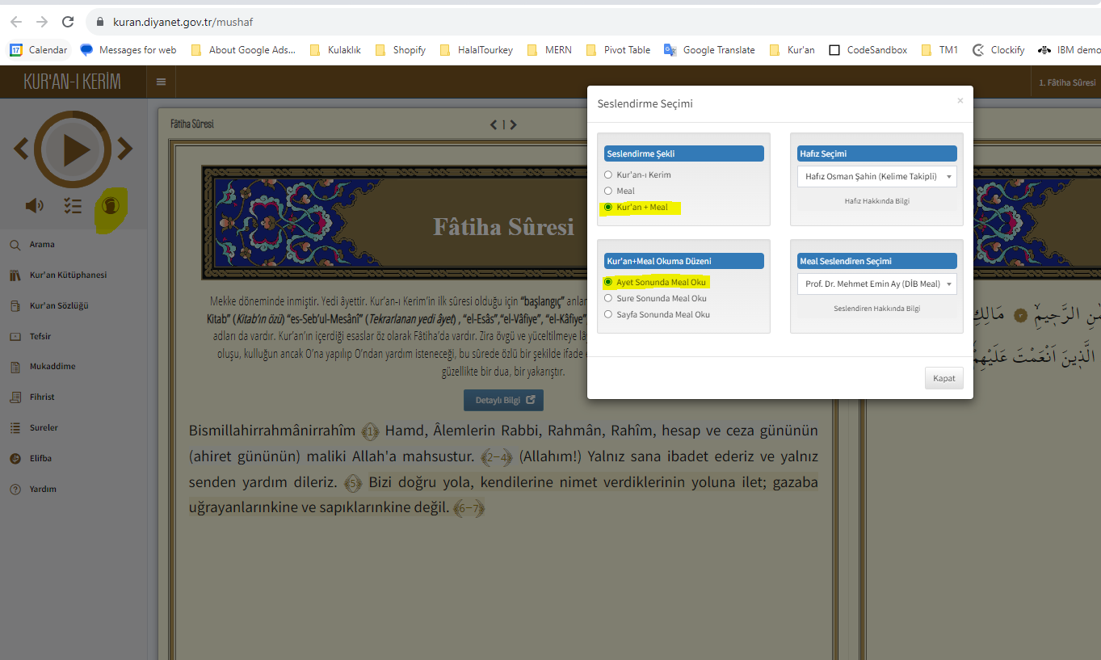
Task: Click the browser address bar URL
Action: 183,23
